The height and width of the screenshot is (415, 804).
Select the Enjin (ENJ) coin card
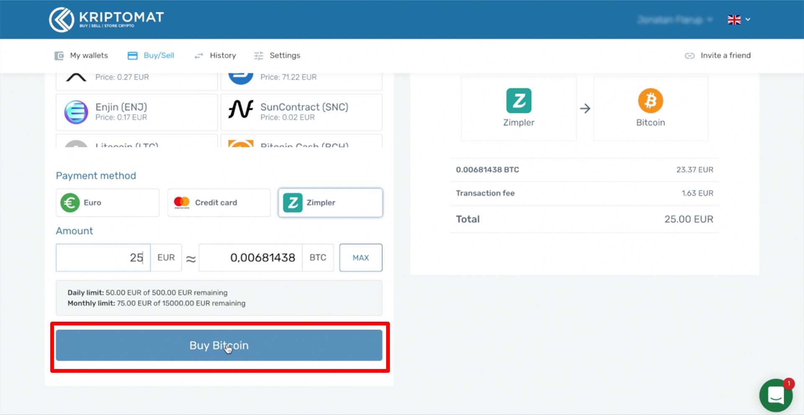pyautogui.click(x=137, y=112)
